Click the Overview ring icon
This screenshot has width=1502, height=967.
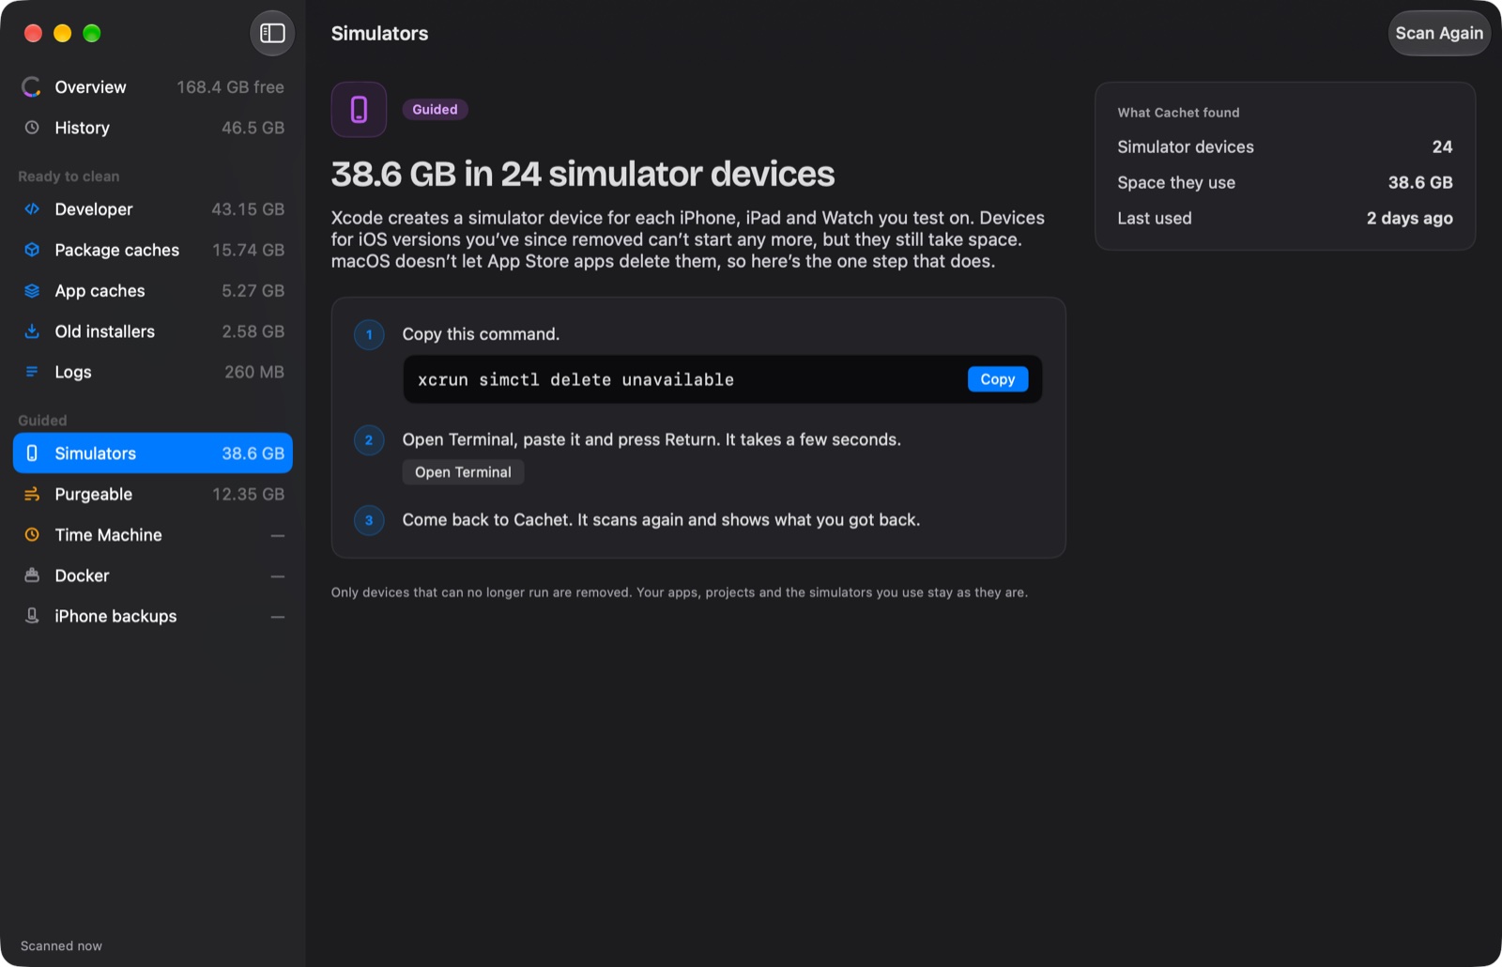[x=32, y=87]
